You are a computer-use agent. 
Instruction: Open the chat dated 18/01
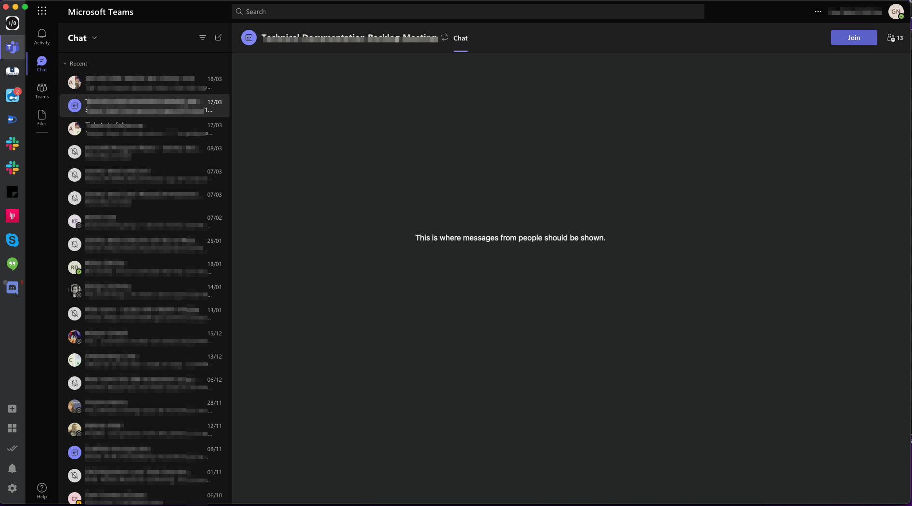pyautogui.click(x=145, y=267)
